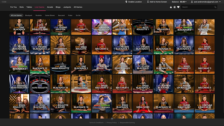Click the Add to Home Screen bookmark icon
Screen dimensions: 224x126
148,2
